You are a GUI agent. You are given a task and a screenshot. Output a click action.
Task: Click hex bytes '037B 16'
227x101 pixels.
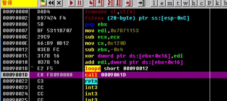click(48, 62)
